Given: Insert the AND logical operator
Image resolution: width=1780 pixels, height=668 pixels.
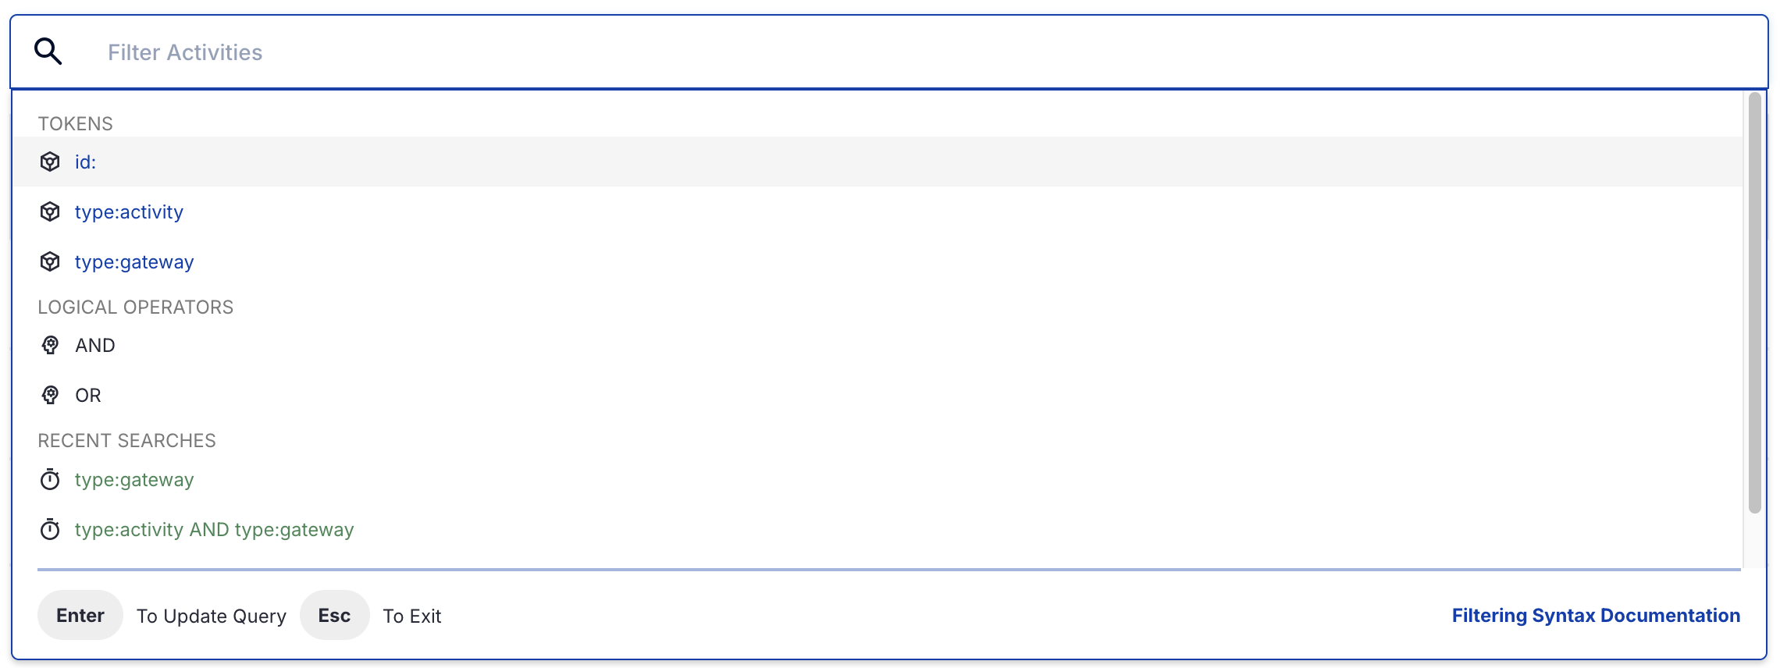Looking at the screenshot, I should coord(878,345).
